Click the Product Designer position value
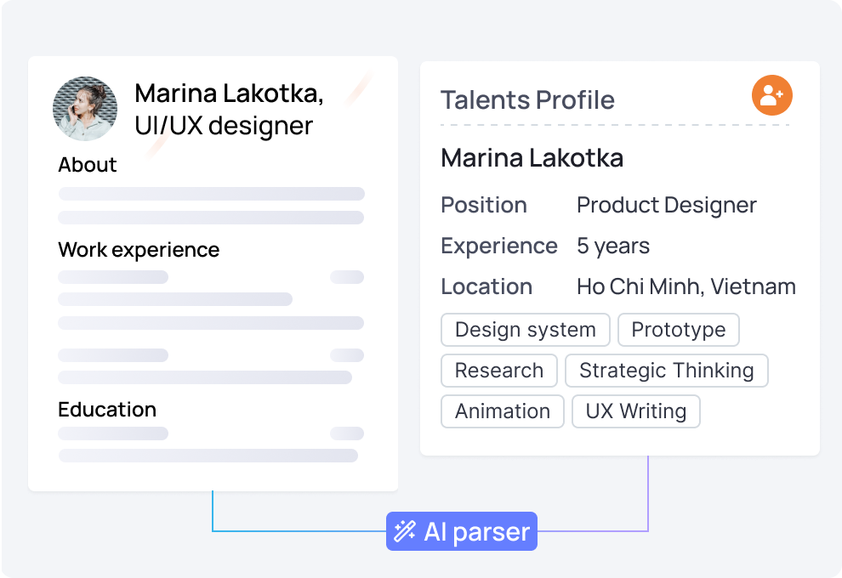 click(667, 206)
